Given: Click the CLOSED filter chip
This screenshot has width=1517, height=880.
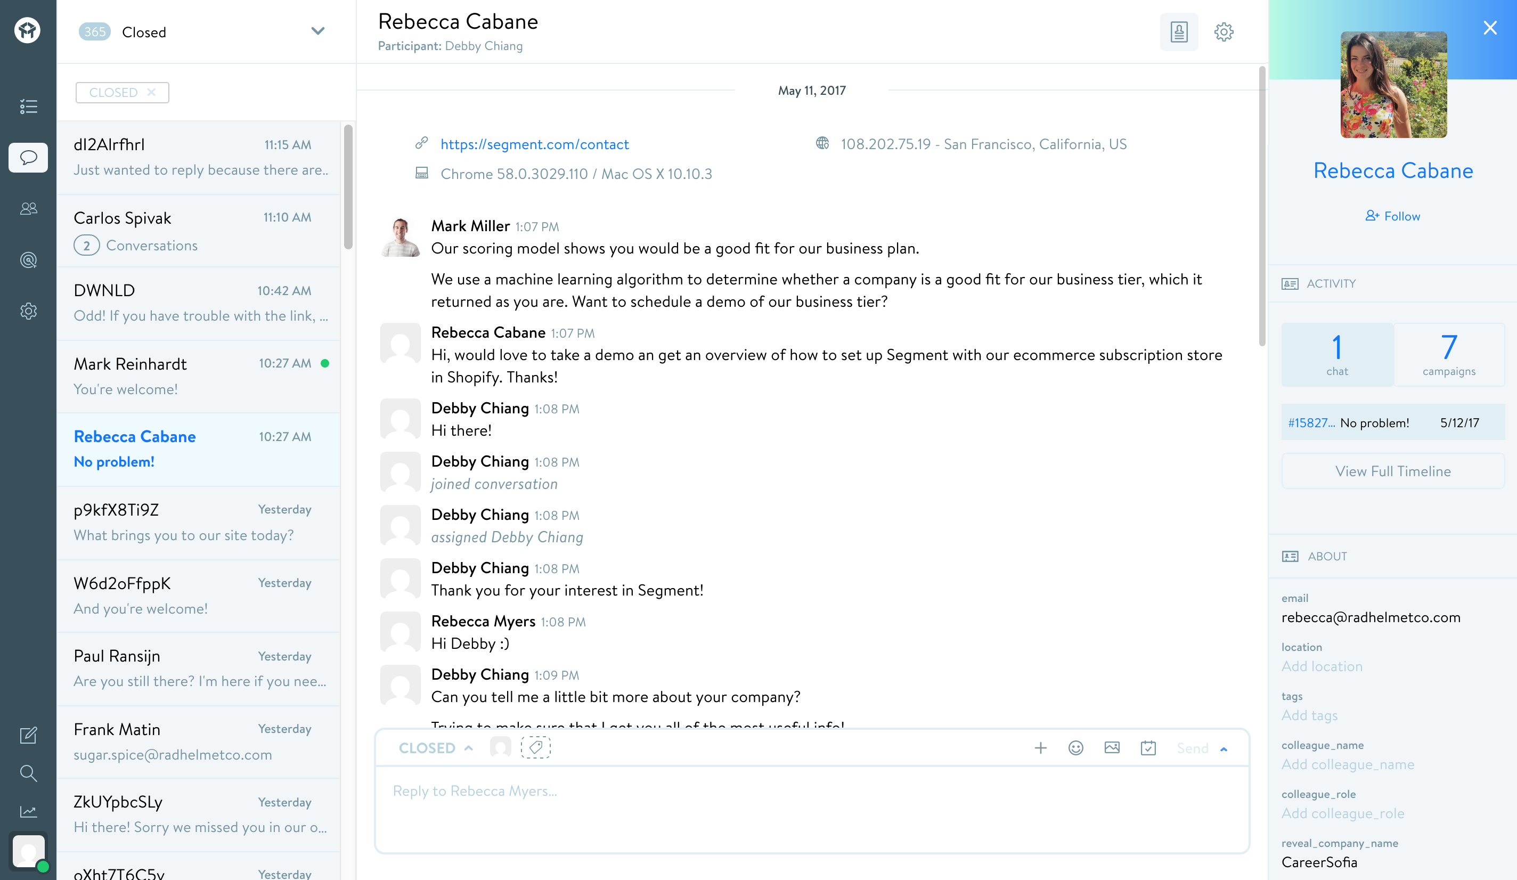Looking at the screenshot, I should click(122, 92).
